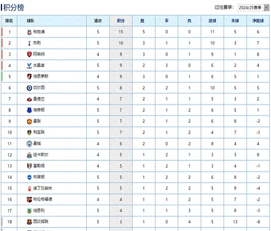Click the Chelsea (切尔西) club badge
The image size is (271, 231).
(29, 88)
